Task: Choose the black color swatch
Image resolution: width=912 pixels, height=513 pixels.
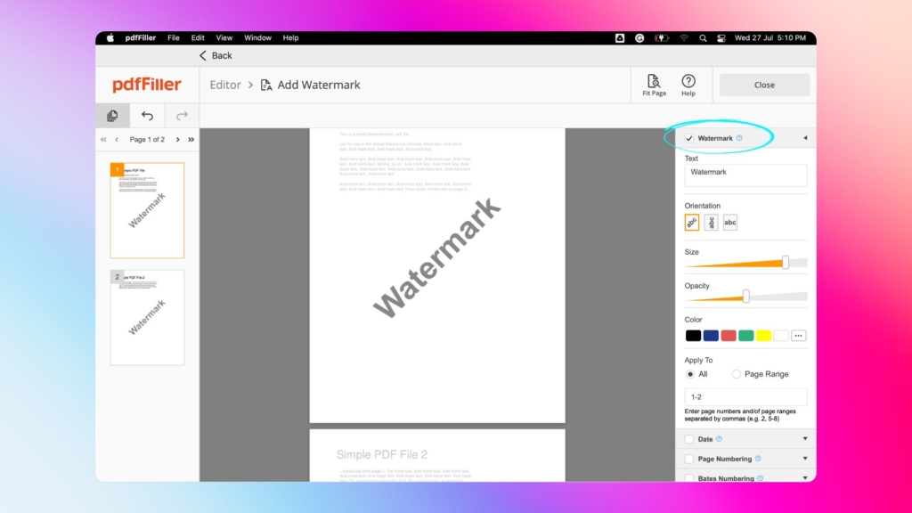Action: coord(693,336)
